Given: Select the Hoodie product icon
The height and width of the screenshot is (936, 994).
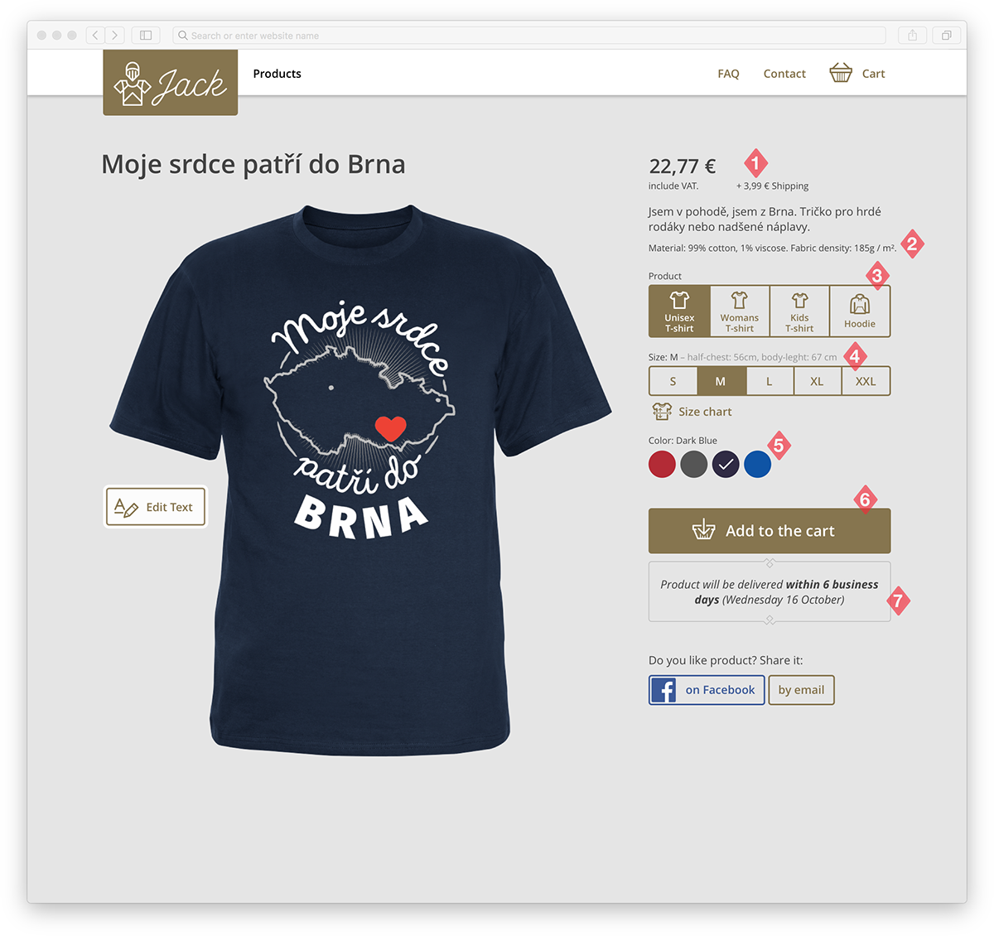Looking at the screenshot, I should tap(860, 305).
